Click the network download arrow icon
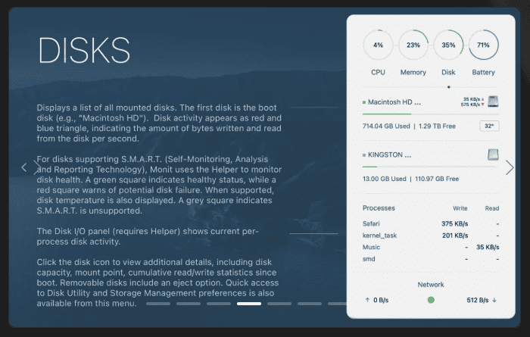Screen dimensions: 530x337 (494, 300)
